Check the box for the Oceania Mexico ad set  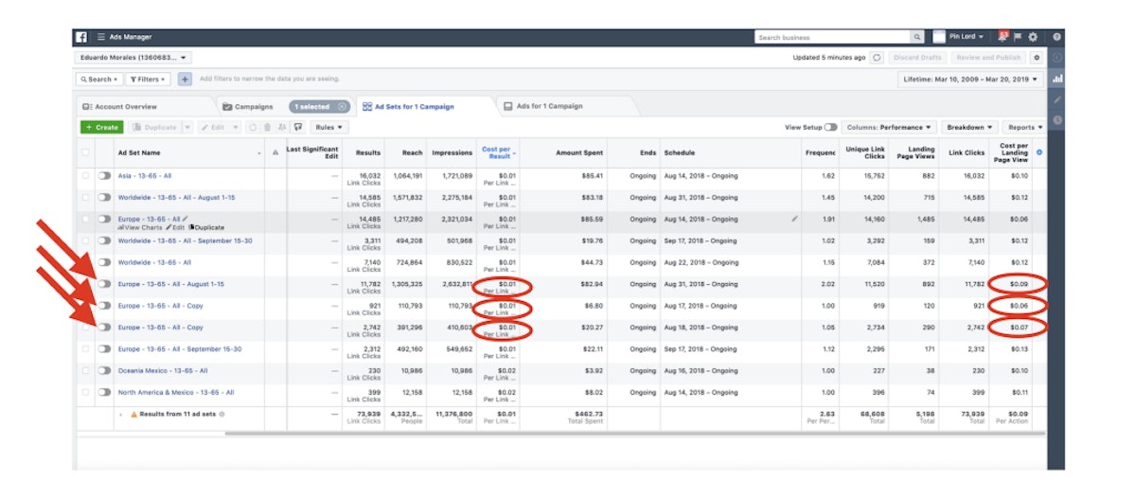(86, 371)
